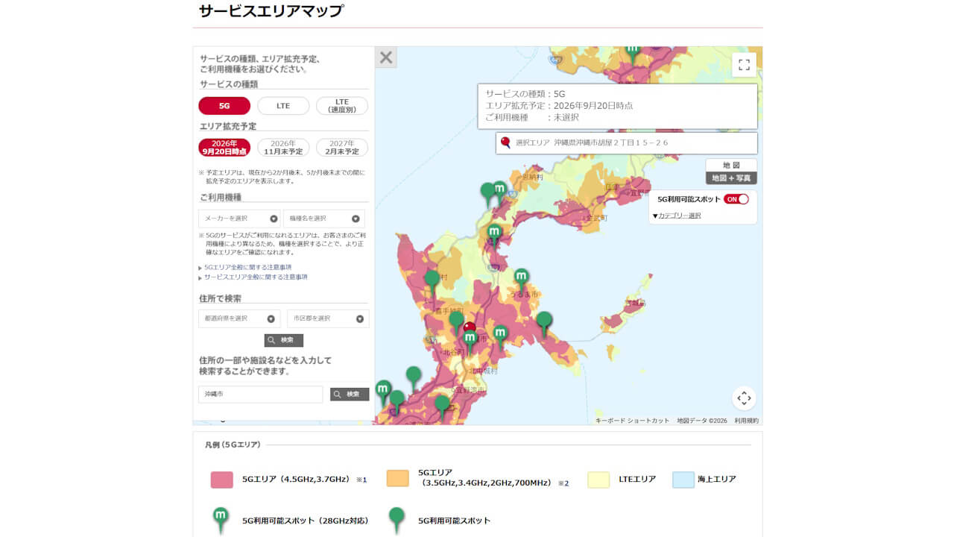This screenshot has width=954, height=537.
Task: Click the 選択エリア address text 沖縄県沖縄市胡屋２丁目１５－２６
Action: (x=611, y=142)
